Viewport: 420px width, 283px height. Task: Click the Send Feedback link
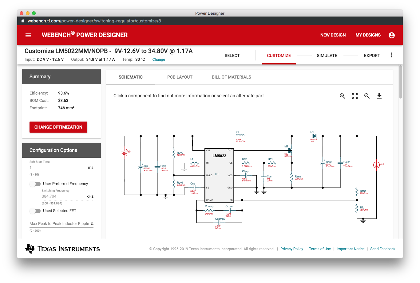[383, 249]
